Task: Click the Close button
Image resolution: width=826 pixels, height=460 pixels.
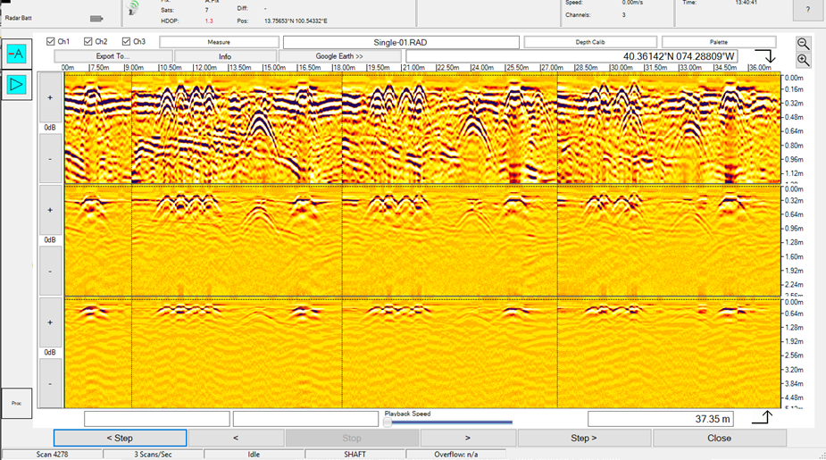Action: (x=719, y=438)
